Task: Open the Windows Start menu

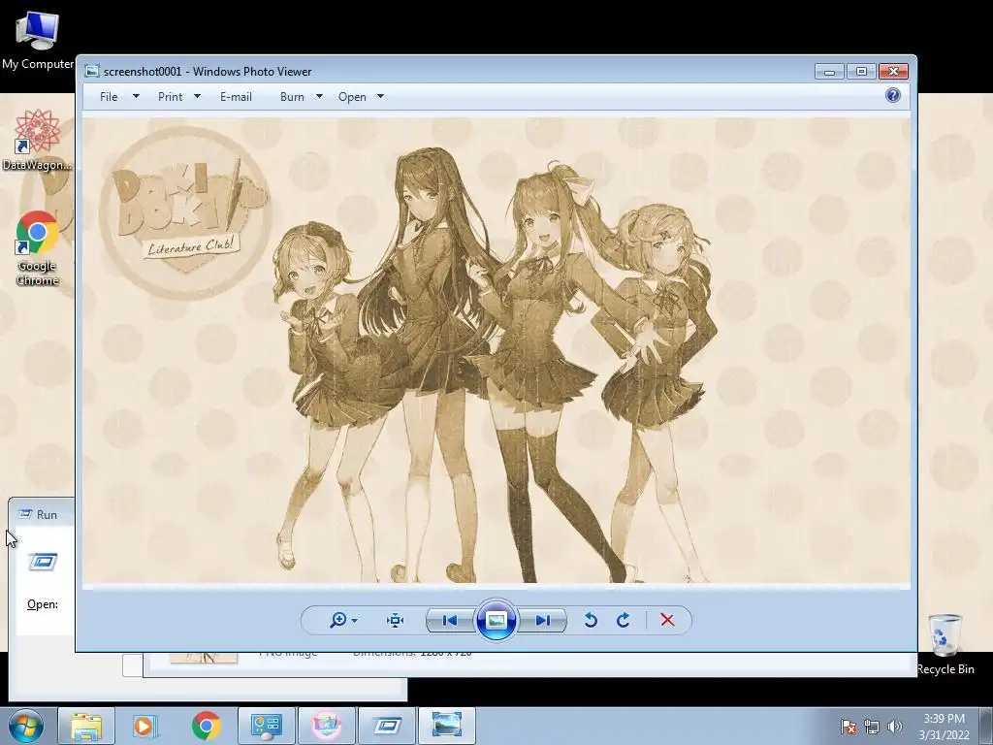Action: click(x=26, y=726)
